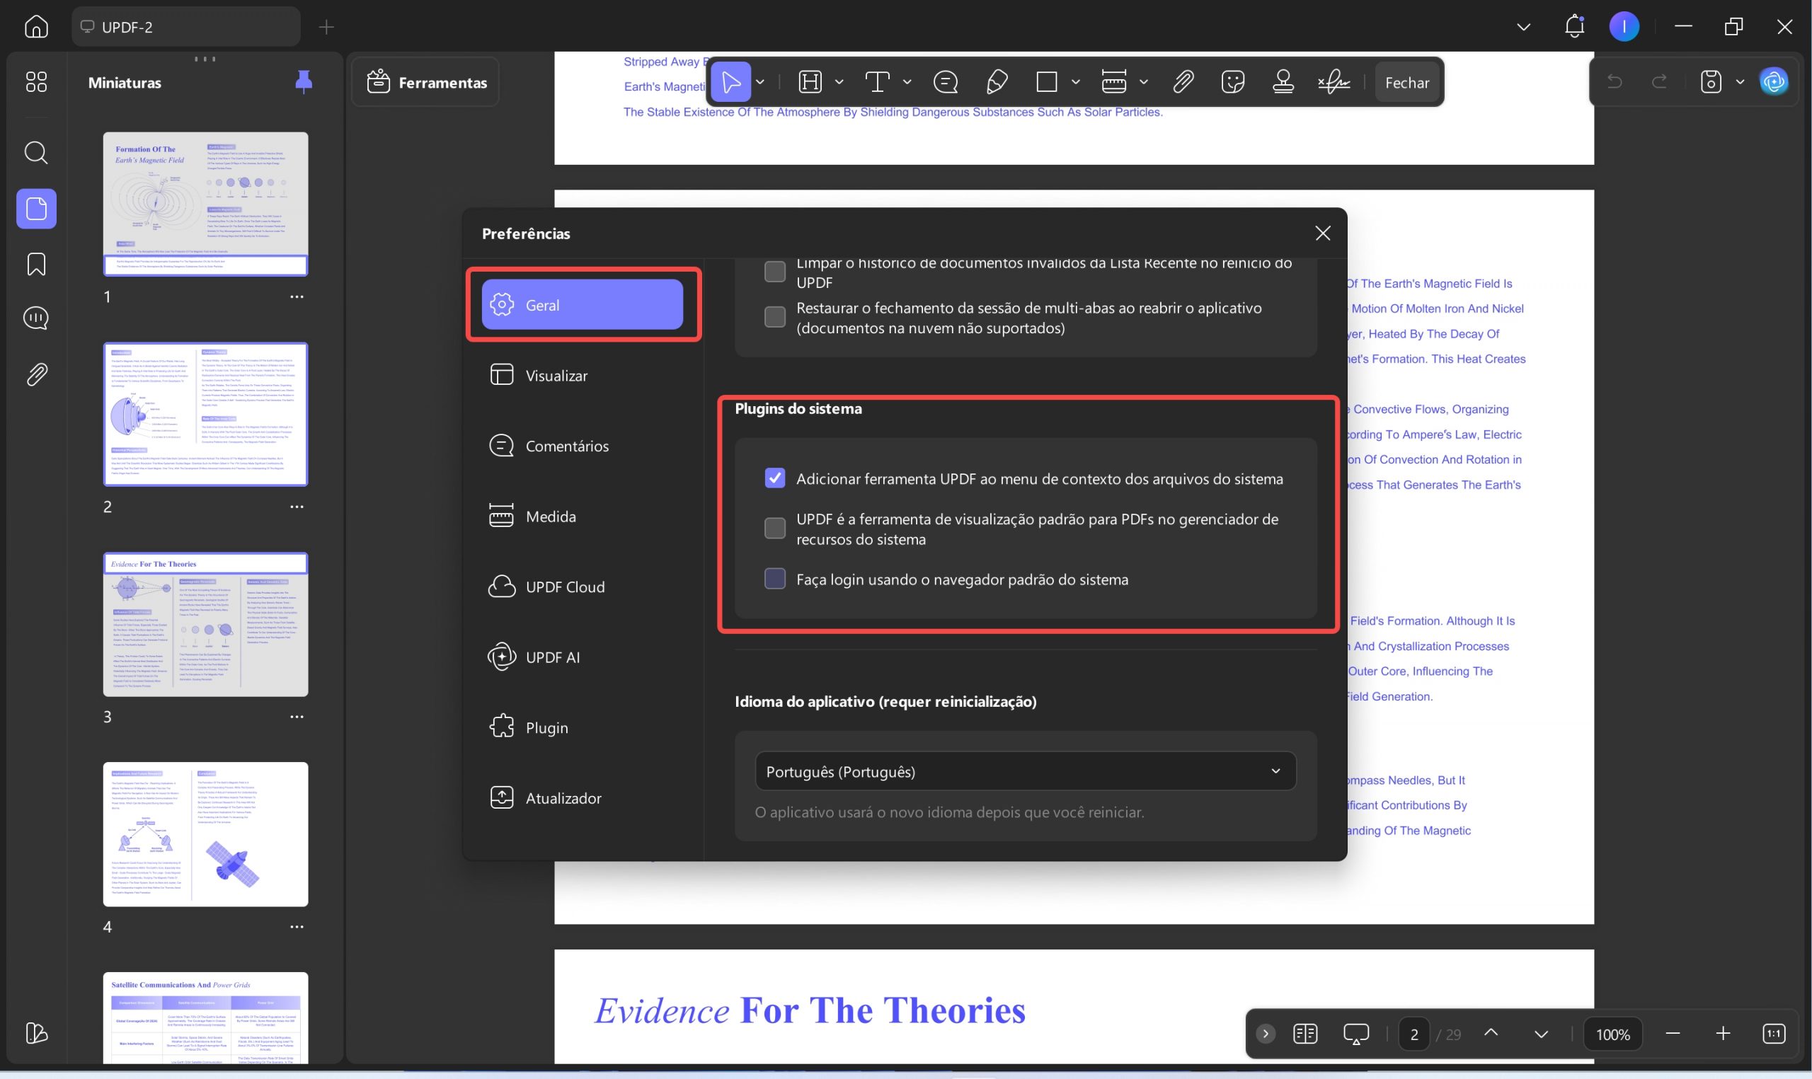Open the bookmarks panel icon

click(36, 264)
